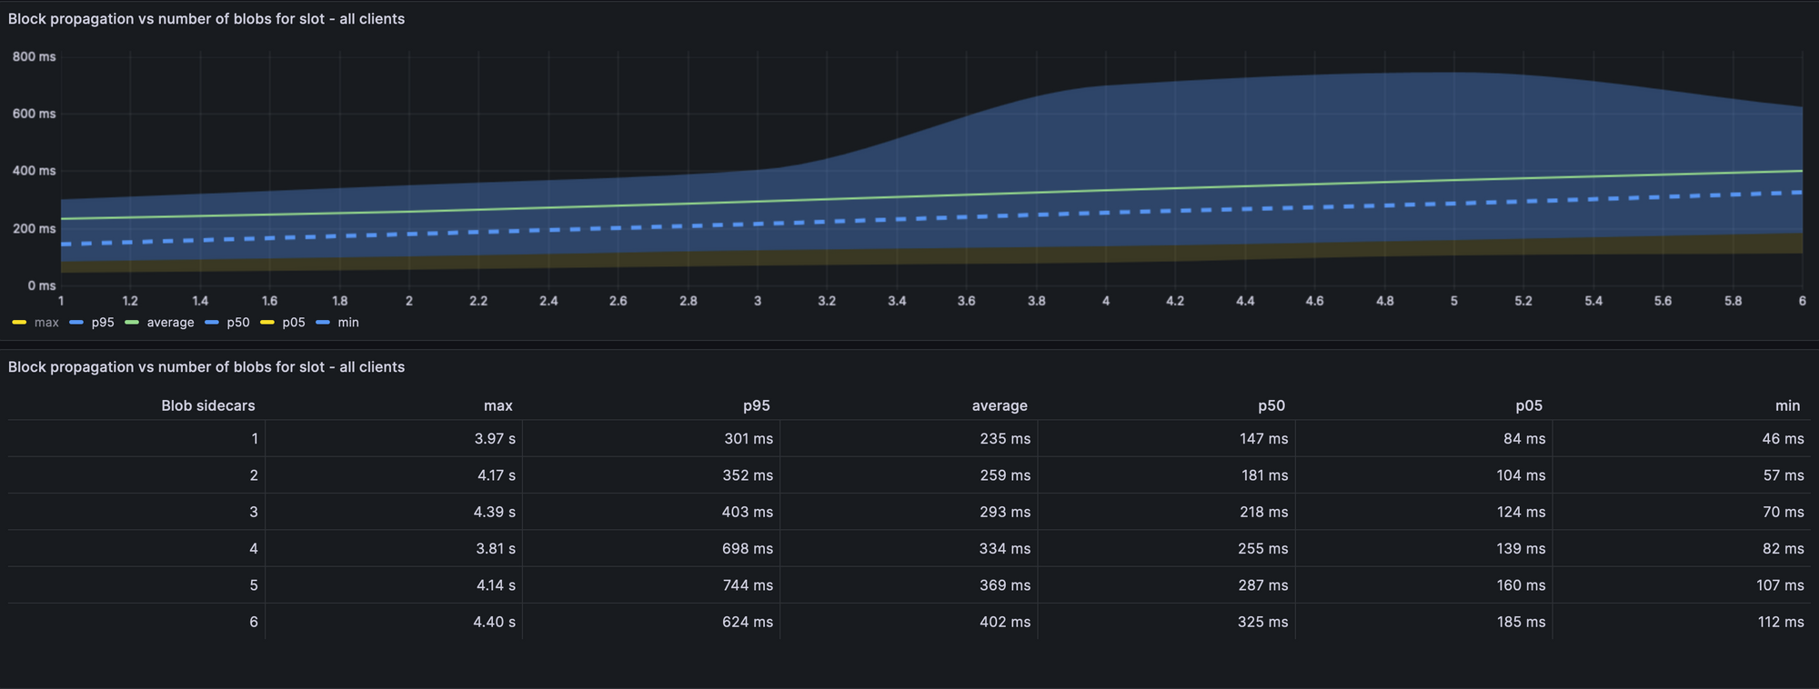The image size is (1819, 689).
Task: Click the green average legend color marker
Action: [x=132, y=323]
